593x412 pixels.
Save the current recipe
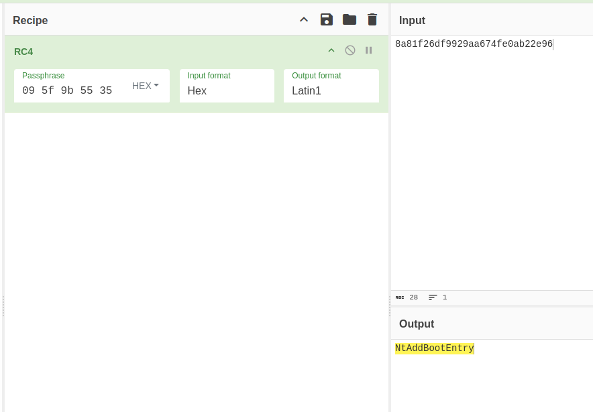(x=327, y=19)
